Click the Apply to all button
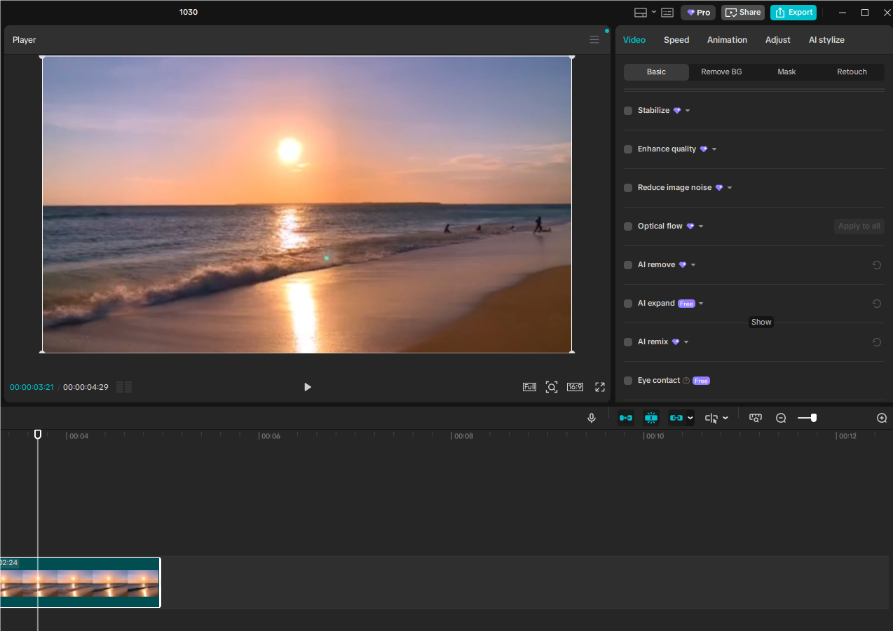893x631 pixels. [859, 226]
